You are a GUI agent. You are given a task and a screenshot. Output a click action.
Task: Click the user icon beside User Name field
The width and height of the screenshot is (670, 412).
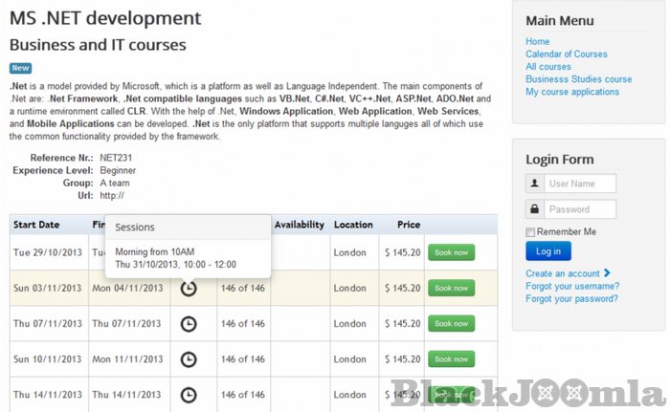(534, 184)
